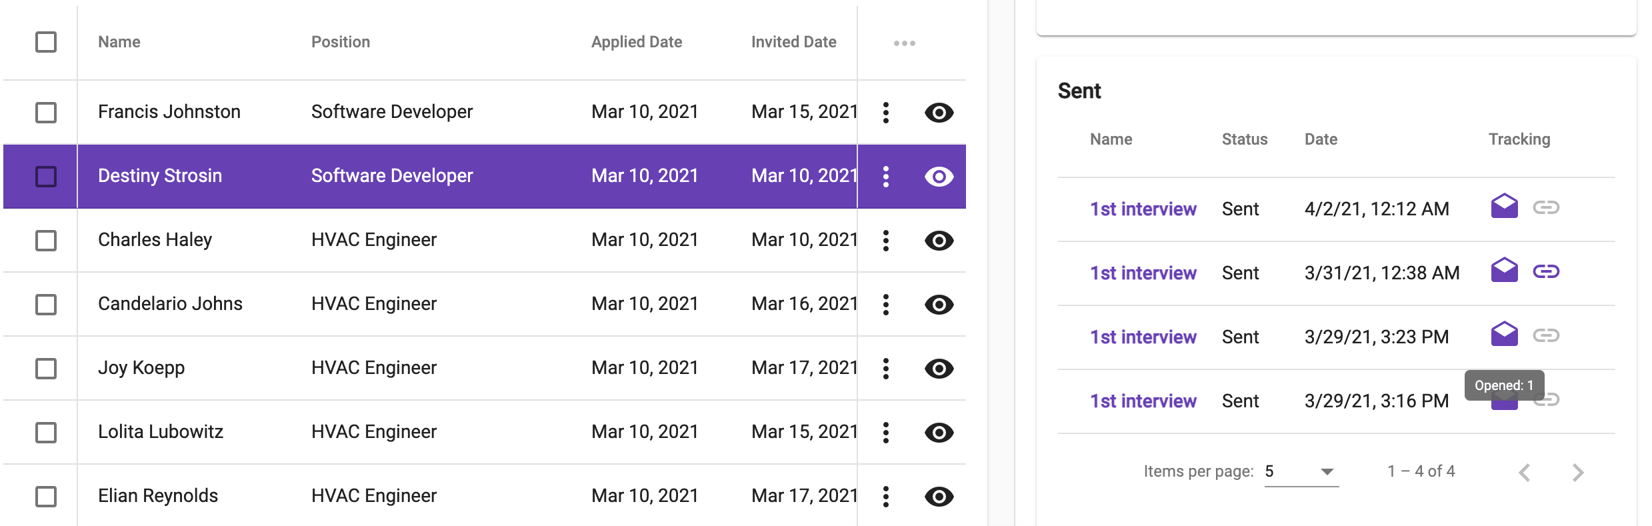
Task: Open the column options ellipsis in table header
Action: tap(904, 43)
